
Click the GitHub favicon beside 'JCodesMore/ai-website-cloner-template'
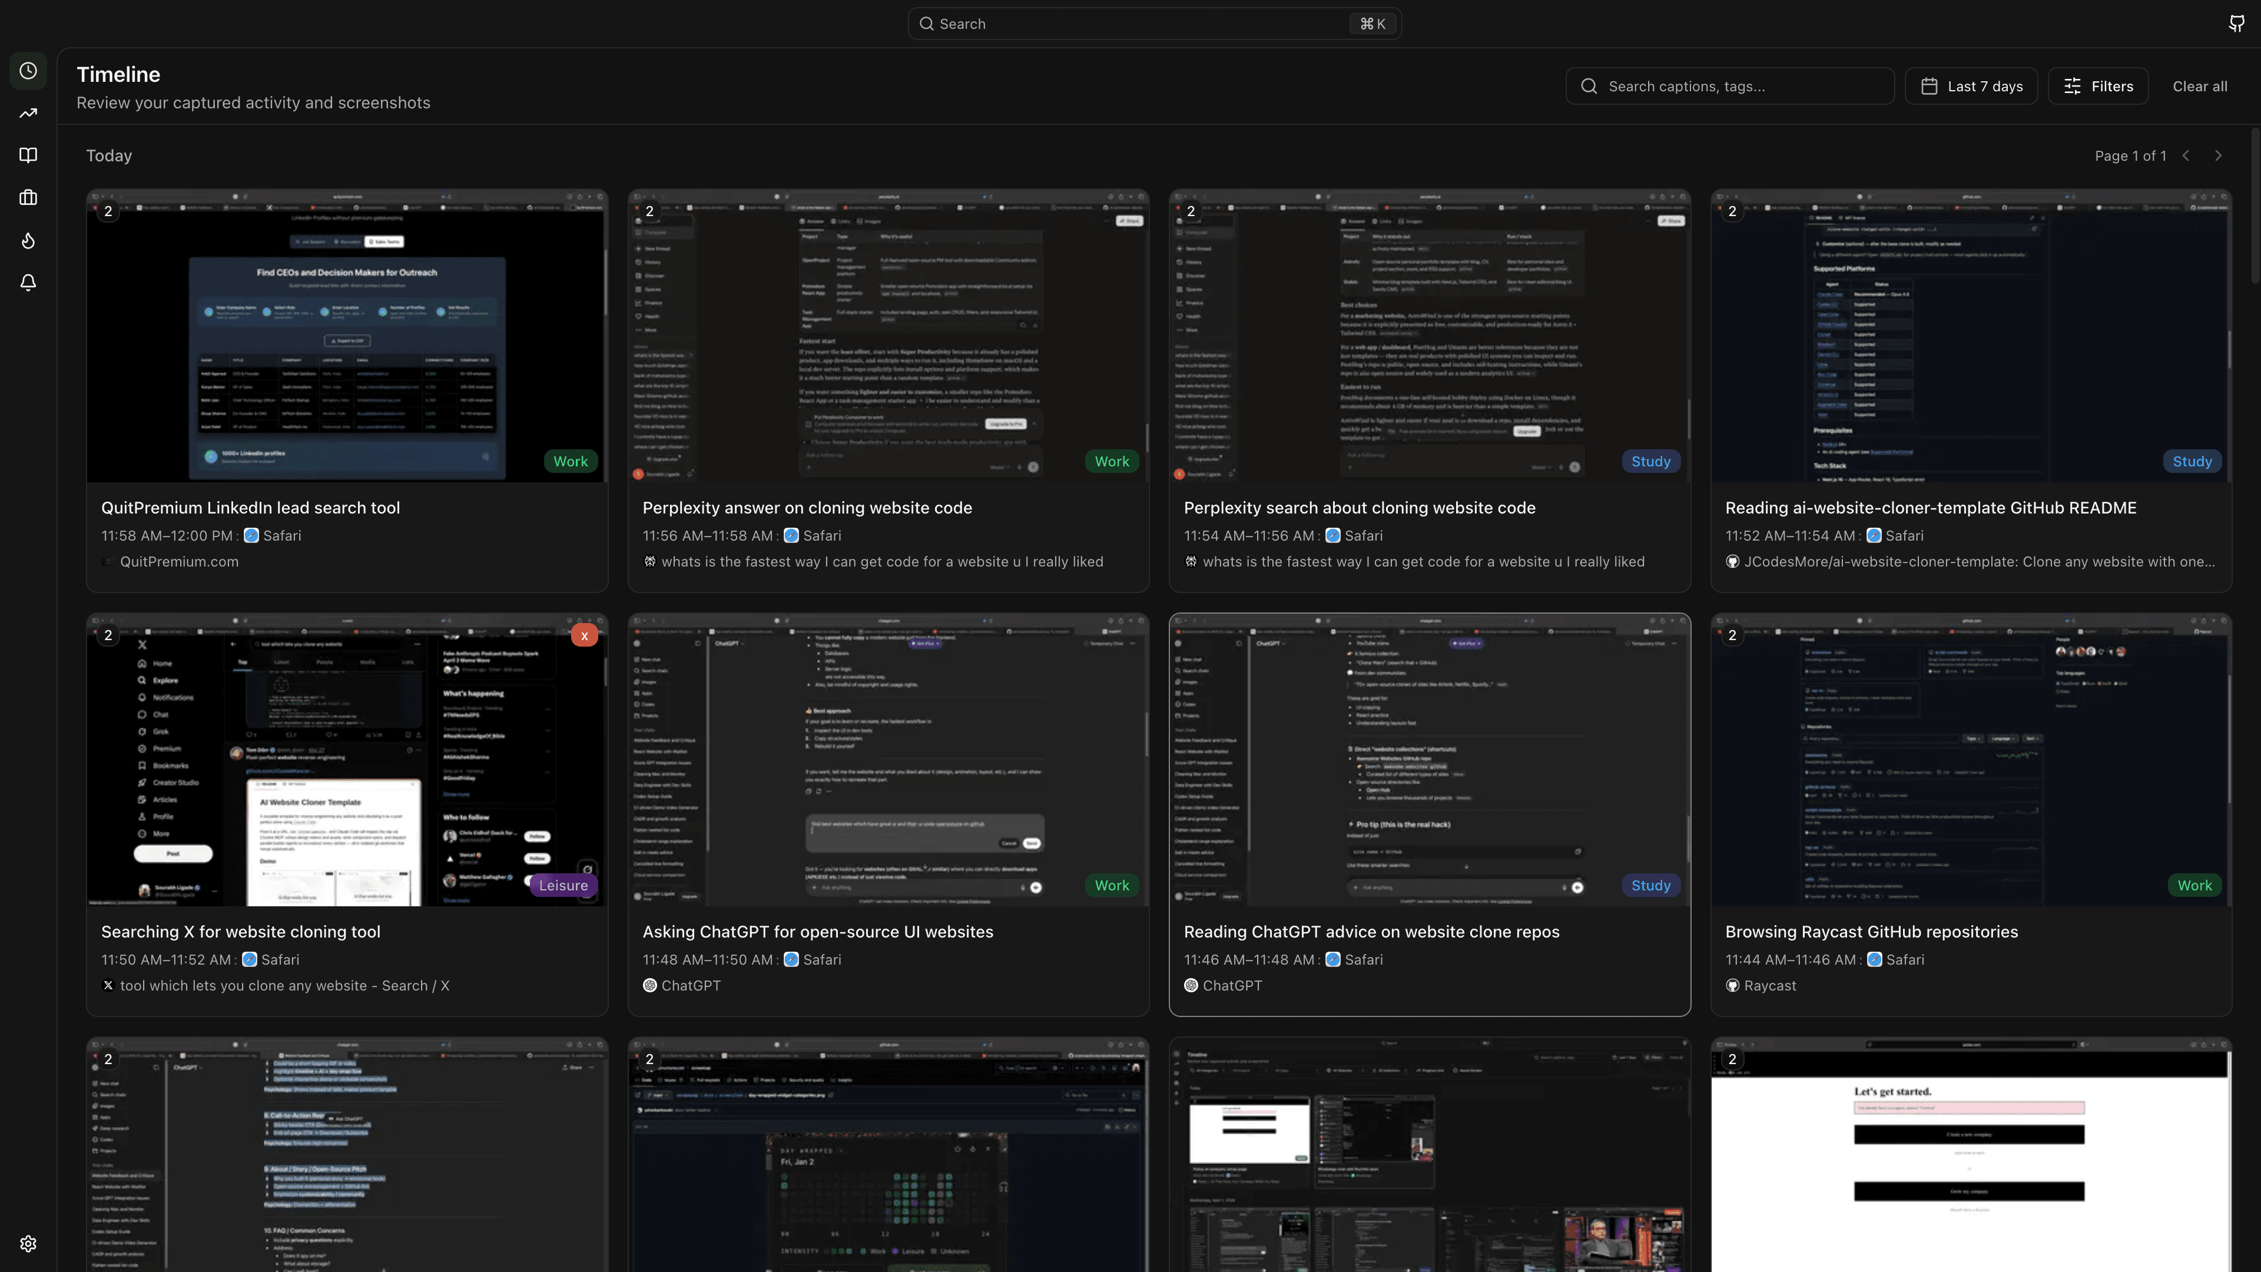(x=1733, y=562)
